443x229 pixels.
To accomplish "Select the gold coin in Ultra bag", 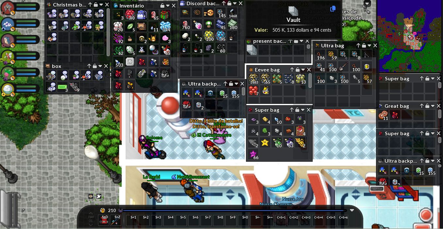I will (x=366, y=66).
